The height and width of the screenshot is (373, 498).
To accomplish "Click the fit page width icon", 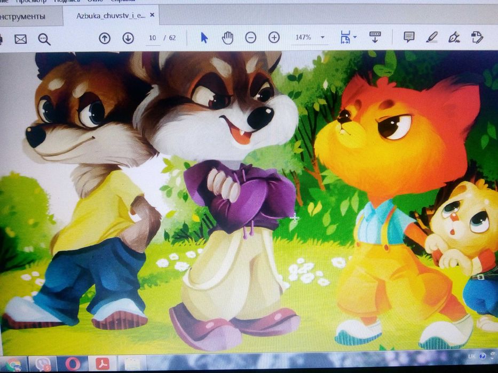I will coord(345,37).
